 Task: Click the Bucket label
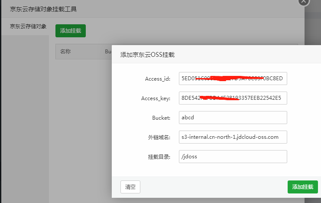coord(161,118)
